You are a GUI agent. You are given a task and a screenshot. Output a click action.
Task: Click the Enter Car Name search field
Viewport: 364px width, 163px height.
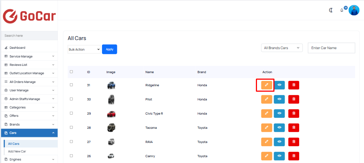pyautogui.click(x=332, y=48)
